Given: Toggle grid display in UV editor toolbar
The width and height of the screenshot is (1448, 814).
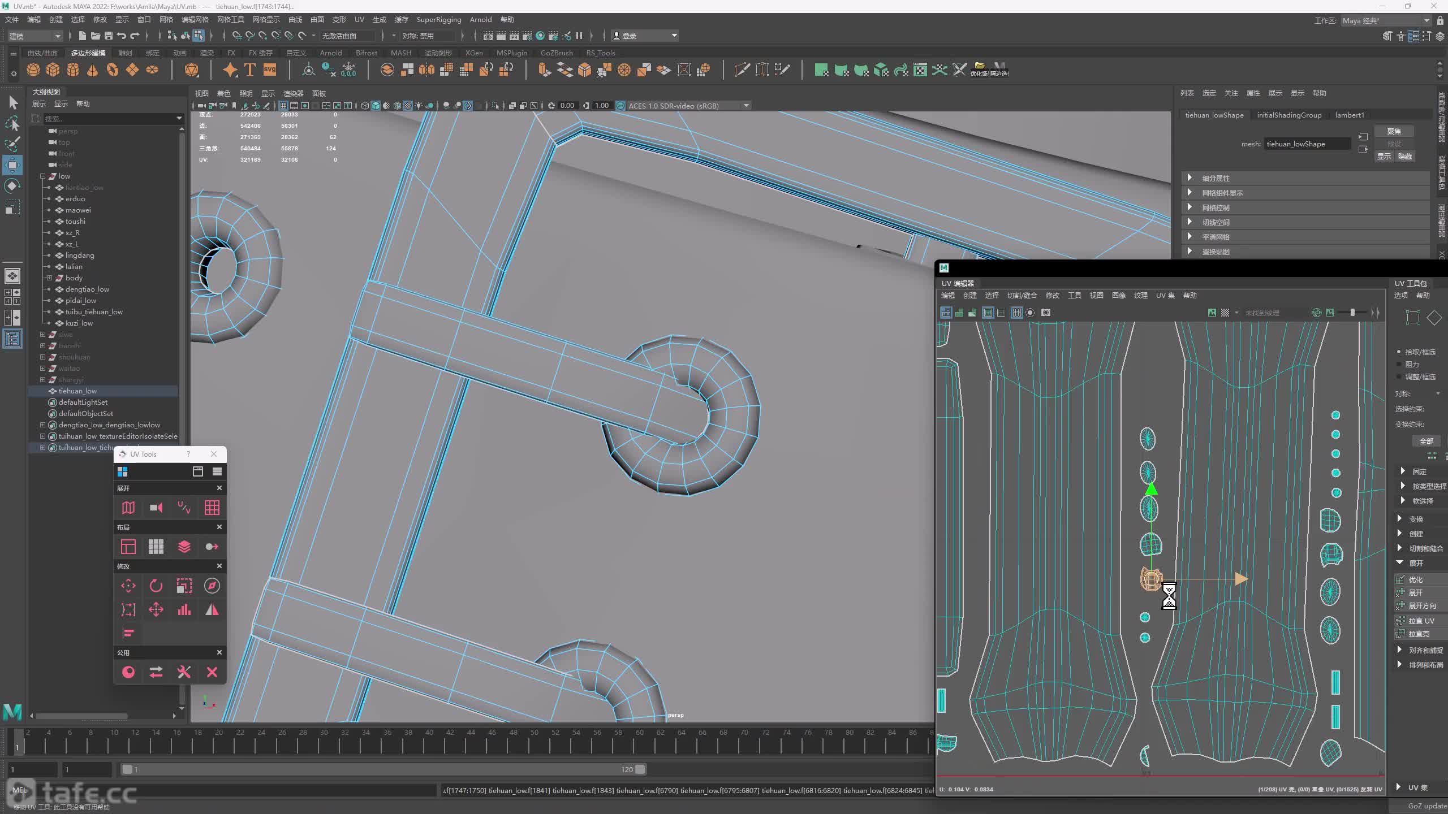Looking at the screenshot, I should [x=1016, y=313].
